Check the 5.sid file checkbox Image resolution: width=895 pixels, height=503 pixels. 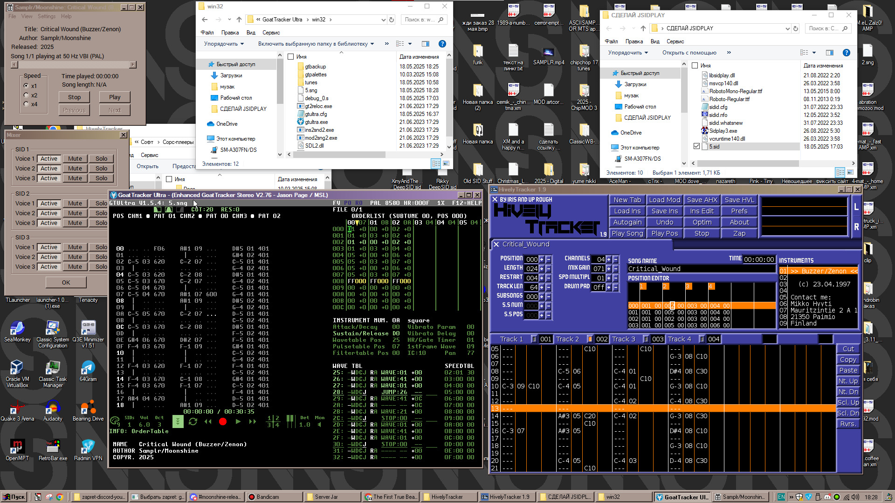click(696, 146)
